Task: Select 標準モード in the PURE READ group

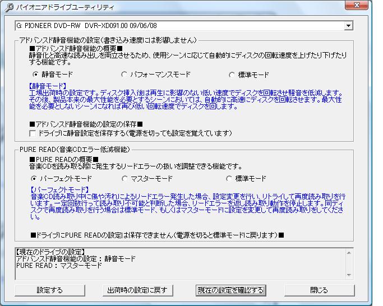Action: (229, 178)
